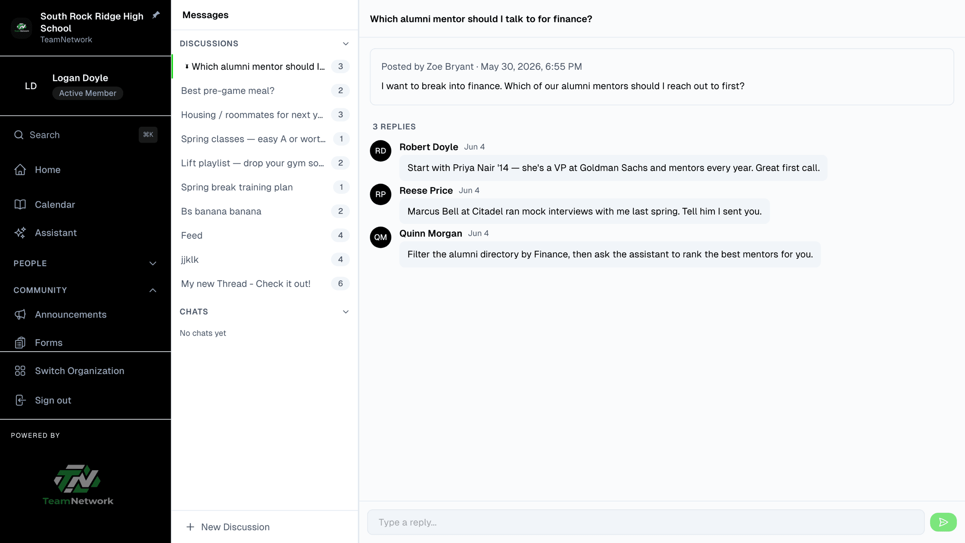This screenshot has width=965, height=543.
Task: Click Robert Doyle's RD avatar
Action: click(380, 151)
